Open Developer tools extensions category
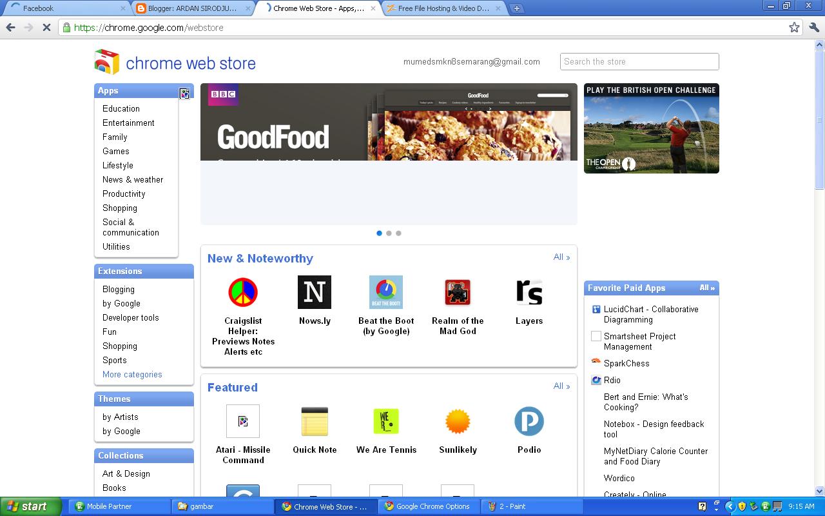 [x=131, y=317]
